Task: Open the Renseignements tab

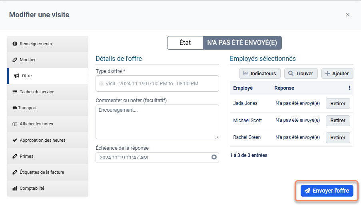Action: (x=48, y=44)
